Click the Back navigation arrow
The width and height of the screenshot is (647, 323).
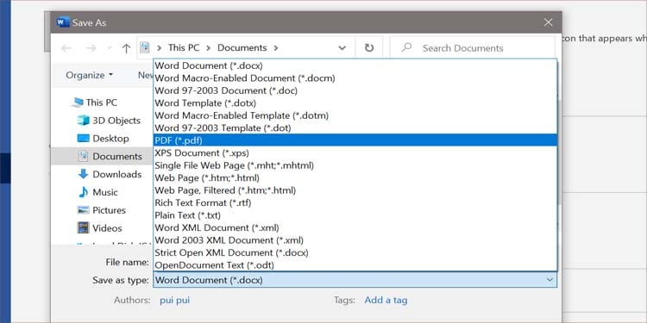click(x=66, y=48)
